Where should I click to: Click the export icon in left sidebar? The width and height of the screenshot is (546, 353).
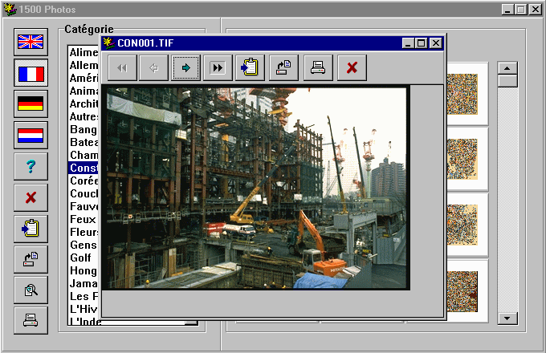click(31, 258)
